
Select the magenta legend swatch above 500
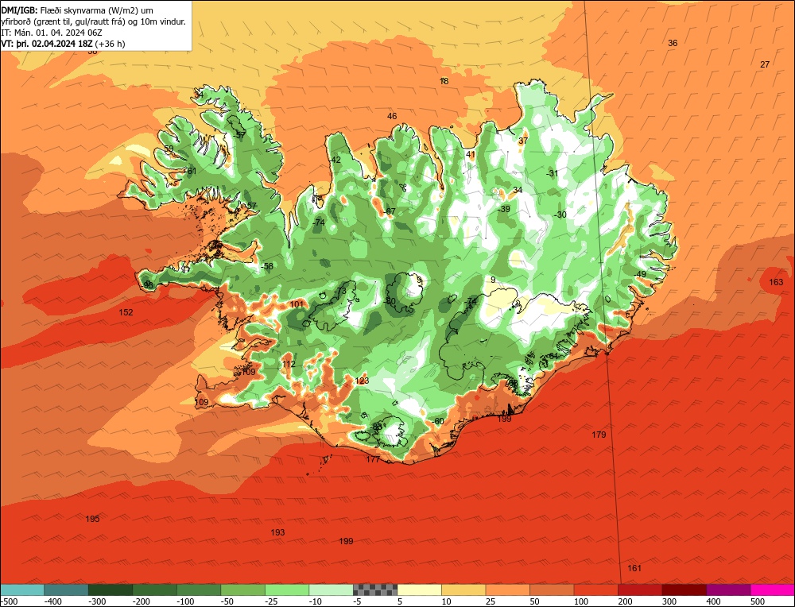772,590
